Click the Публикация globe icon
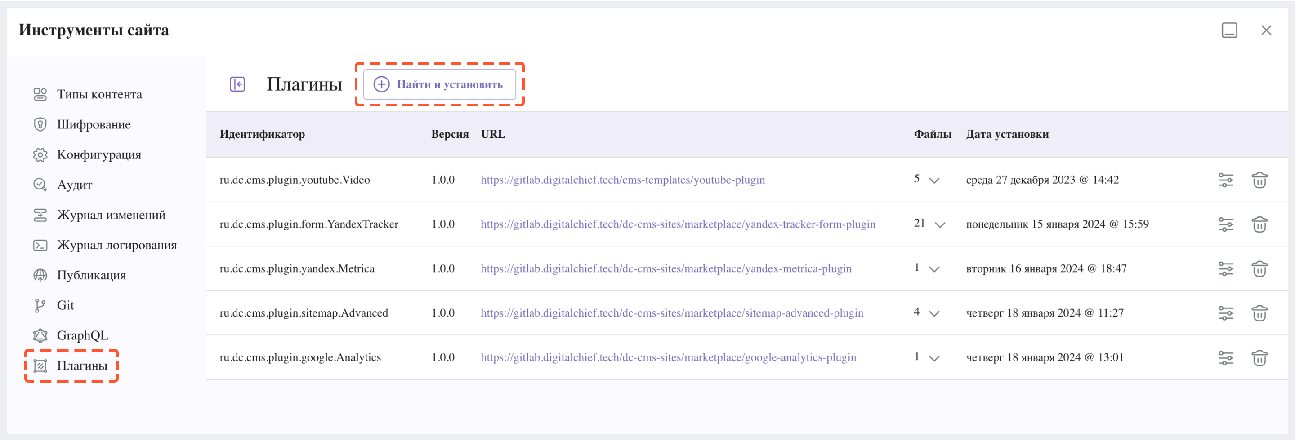The width and height of the screenshot is (1295, 440). pos(40,275)
